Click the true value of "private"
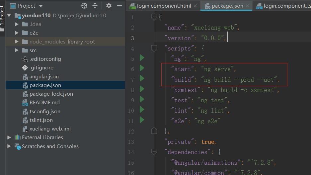The image size is (311, 175). tap(208, 142)
